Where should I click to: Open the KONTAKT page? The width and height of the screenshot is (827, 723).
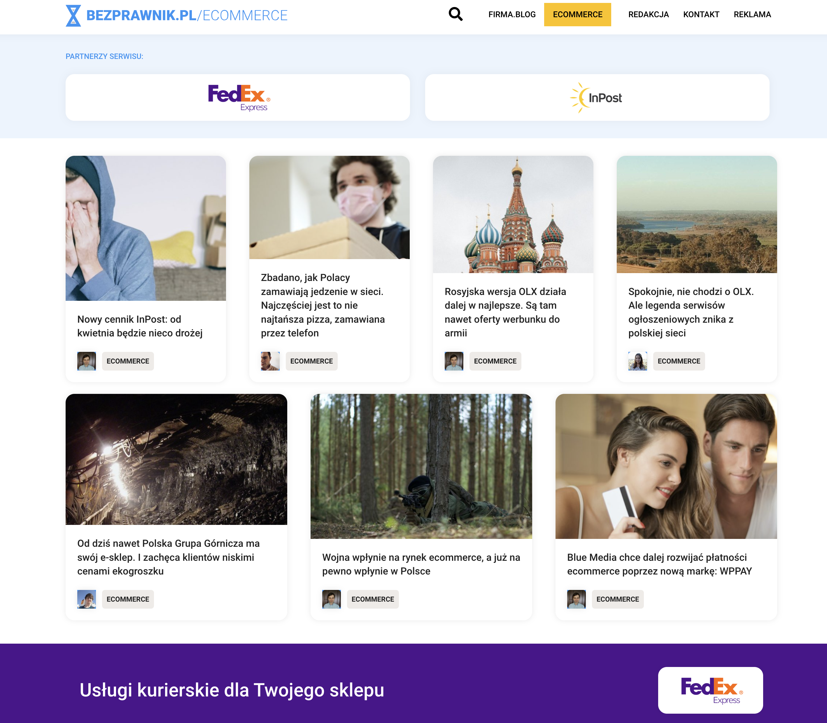click(701, 15)
